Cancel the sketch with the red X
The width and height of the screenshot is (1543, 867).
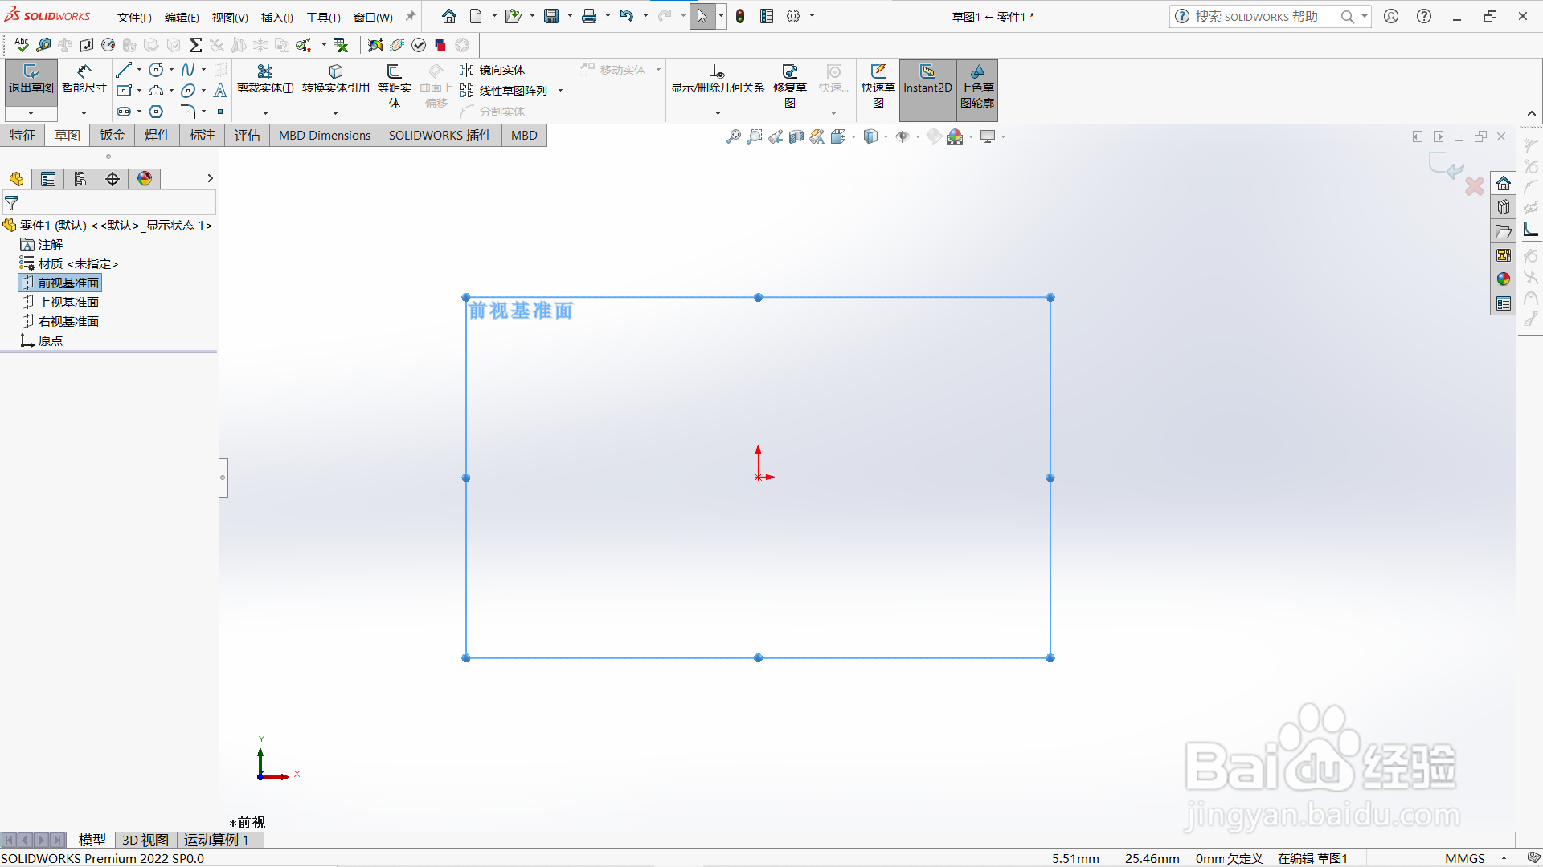(1474, 186)
